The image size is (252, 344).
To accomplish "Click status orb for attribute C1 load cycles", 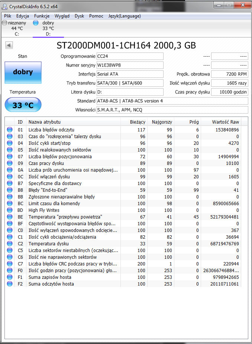I will [10, 237].
